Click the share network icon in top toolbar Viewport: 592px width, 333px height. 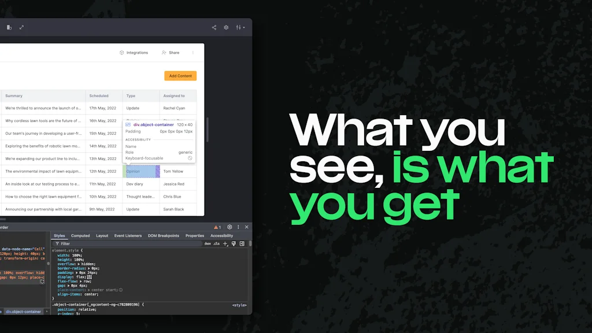pos(214,27)
